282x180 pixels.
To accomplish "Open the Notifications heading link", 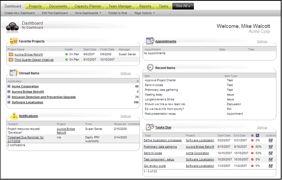I will point(28,116).
